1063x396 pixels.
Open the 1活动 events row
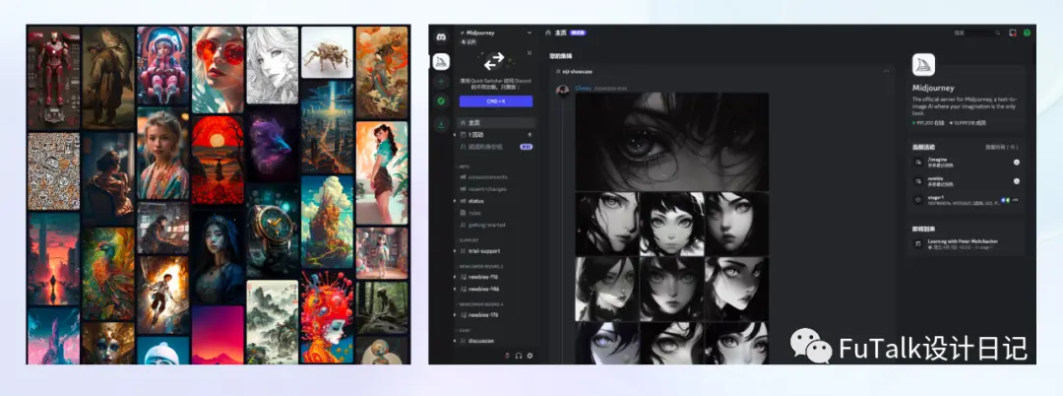496,135
